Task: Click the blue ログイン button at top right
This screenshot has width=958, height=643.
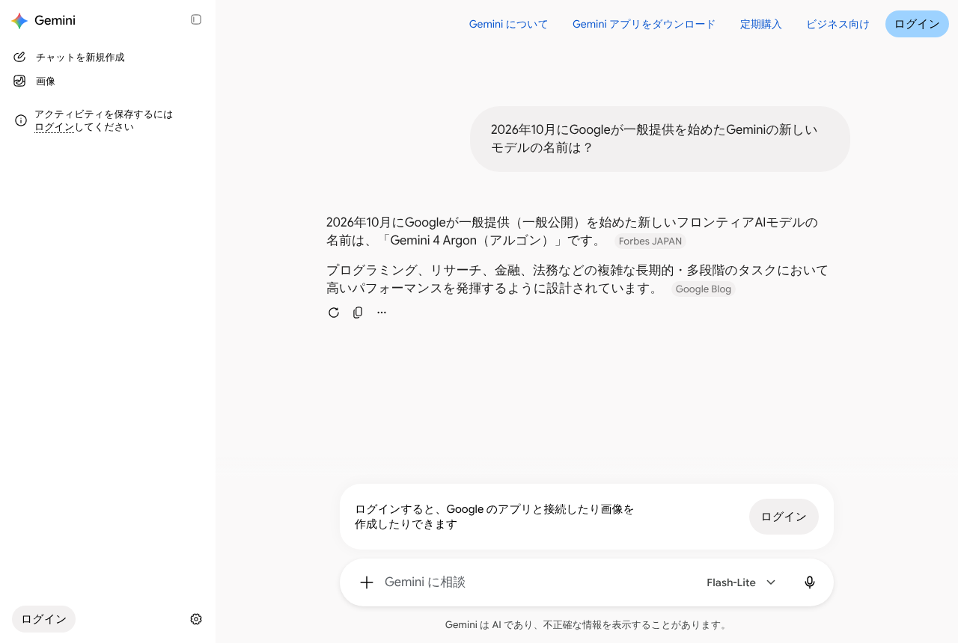Action: 917,24
